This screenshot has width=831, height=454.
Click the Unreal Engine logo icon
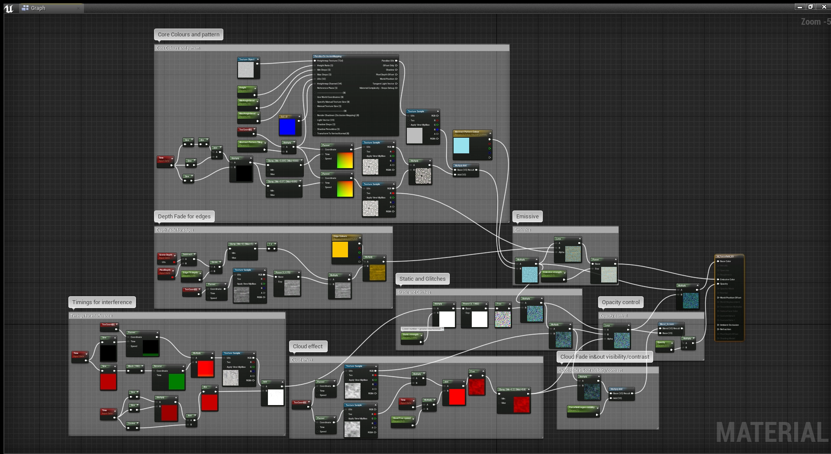point(9,8)
